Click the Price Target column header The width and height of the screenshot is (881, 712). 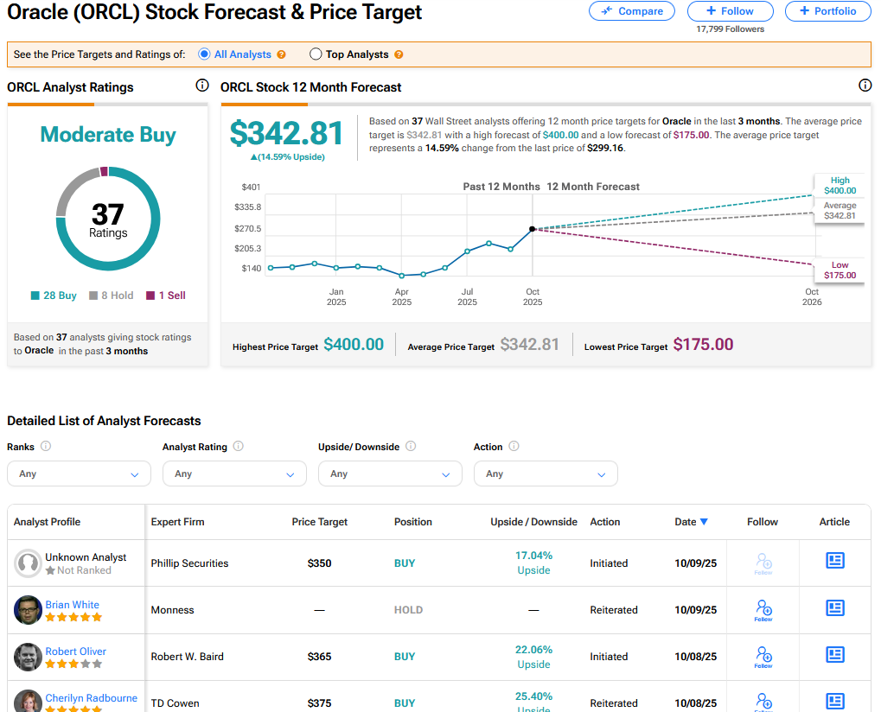(x=320, y=522)
